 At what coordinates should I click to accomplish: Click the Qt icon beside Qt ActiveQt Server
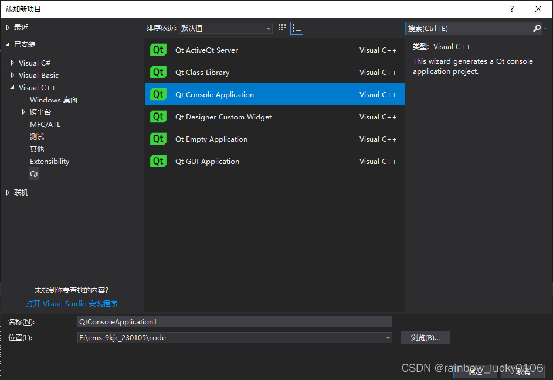[158, 50]
